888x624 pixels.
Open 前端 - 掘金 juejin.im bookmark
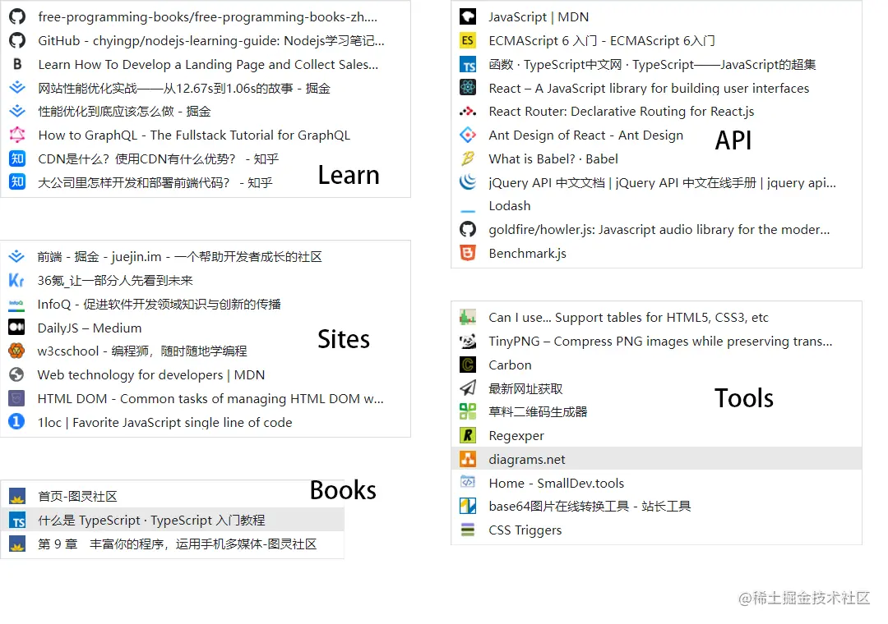(179, 257)
